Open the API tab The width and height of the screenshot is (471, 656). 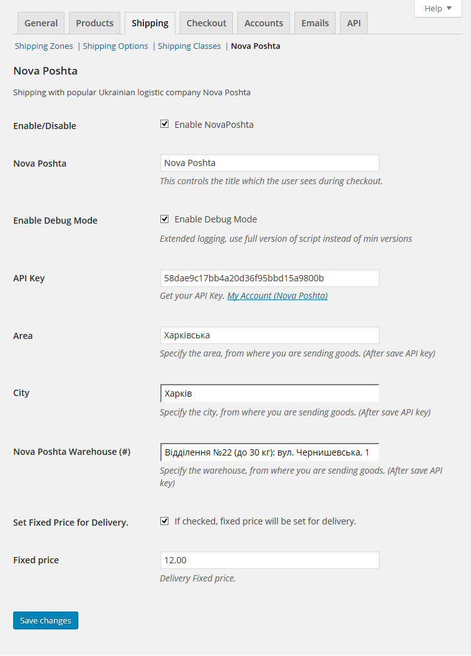pos(354,23)
